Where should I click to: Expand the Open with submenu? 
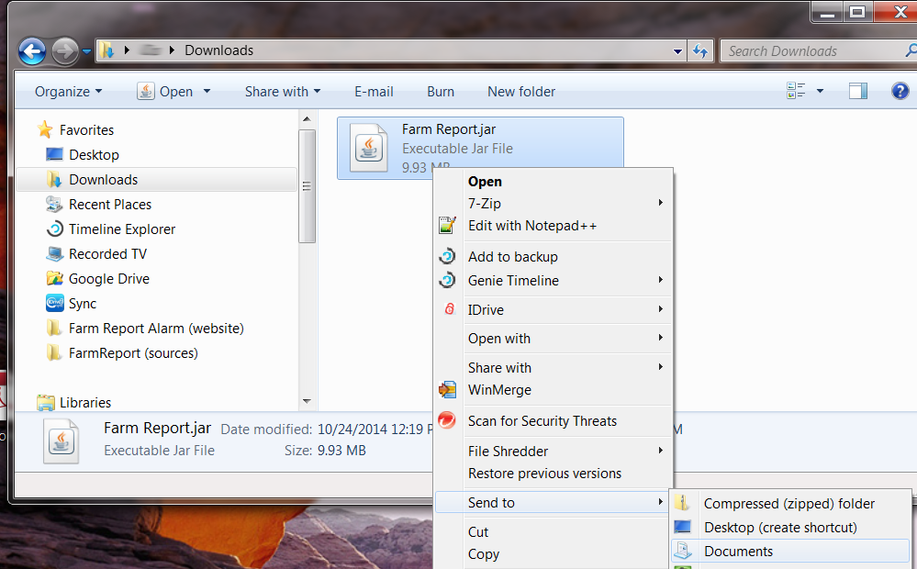(x=554, y=339)
